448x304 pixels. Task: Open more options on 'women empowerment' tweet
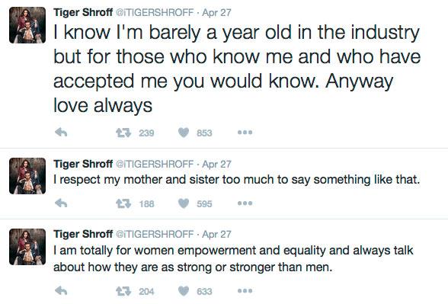point(245,291)
